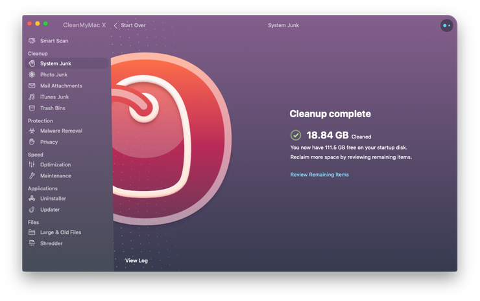Click the Privacy hand icon
This screenshot has height=301, width=480.
[32, 142]
